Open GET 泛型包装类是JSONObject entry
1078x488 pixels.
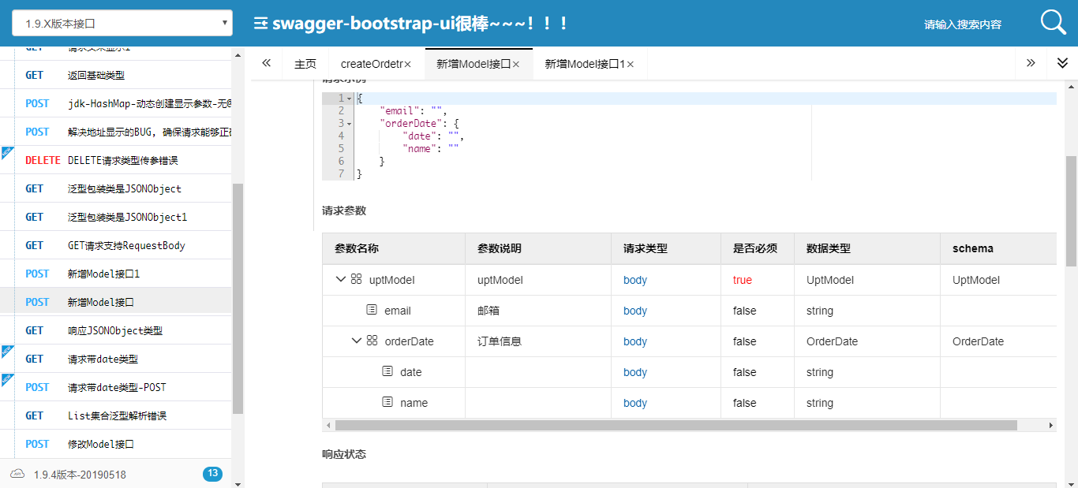point(116,188)
